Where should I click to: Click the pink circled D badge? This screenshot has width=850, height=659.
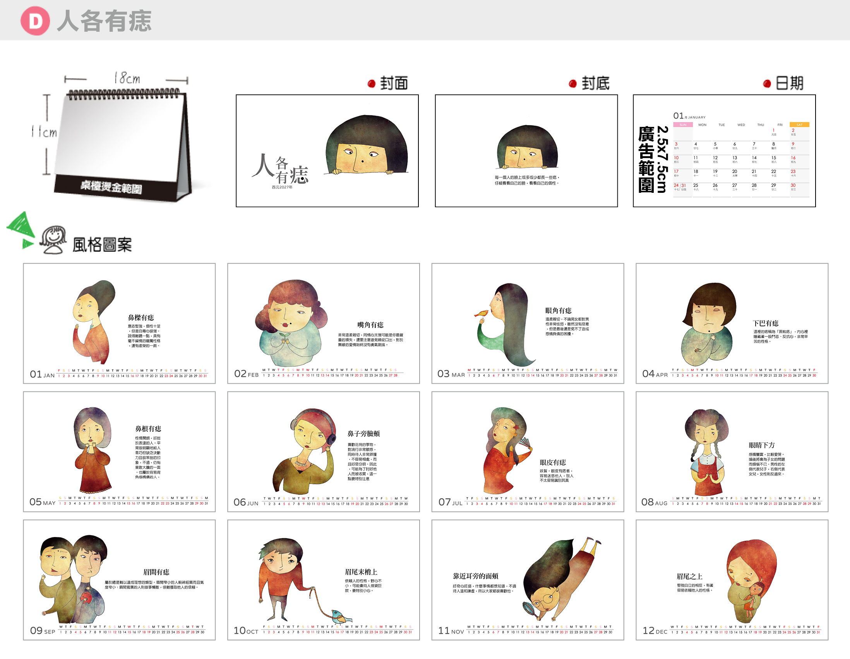tap(35, 21)
